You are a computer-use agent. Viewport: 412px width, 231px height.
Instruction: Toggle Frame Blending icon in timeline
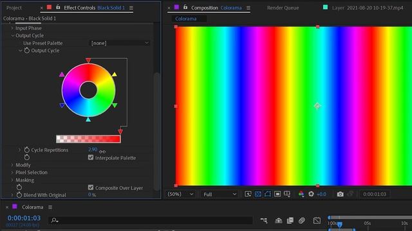pyautogui.click(x=290, y=221)
